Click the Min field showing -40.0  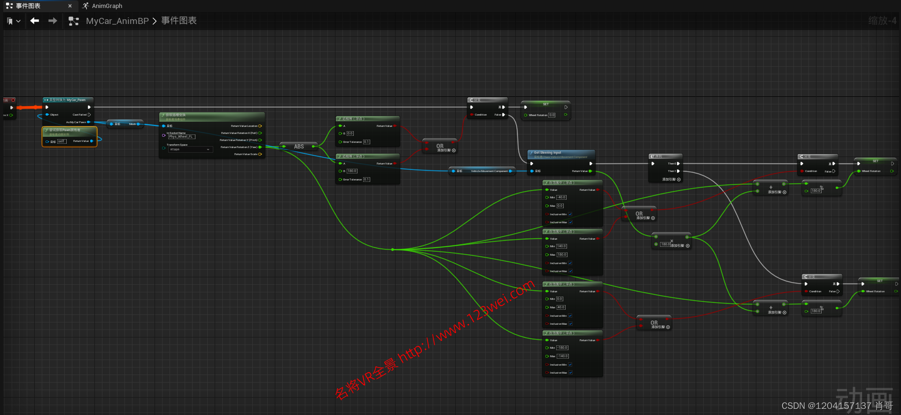coord(561,197)
